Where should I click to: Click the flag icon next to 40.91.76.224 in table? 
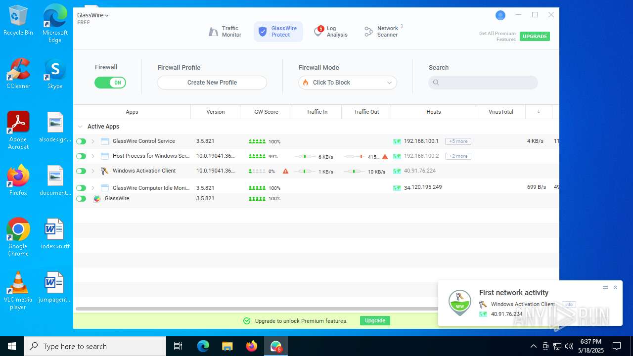(x=397, y=171)
